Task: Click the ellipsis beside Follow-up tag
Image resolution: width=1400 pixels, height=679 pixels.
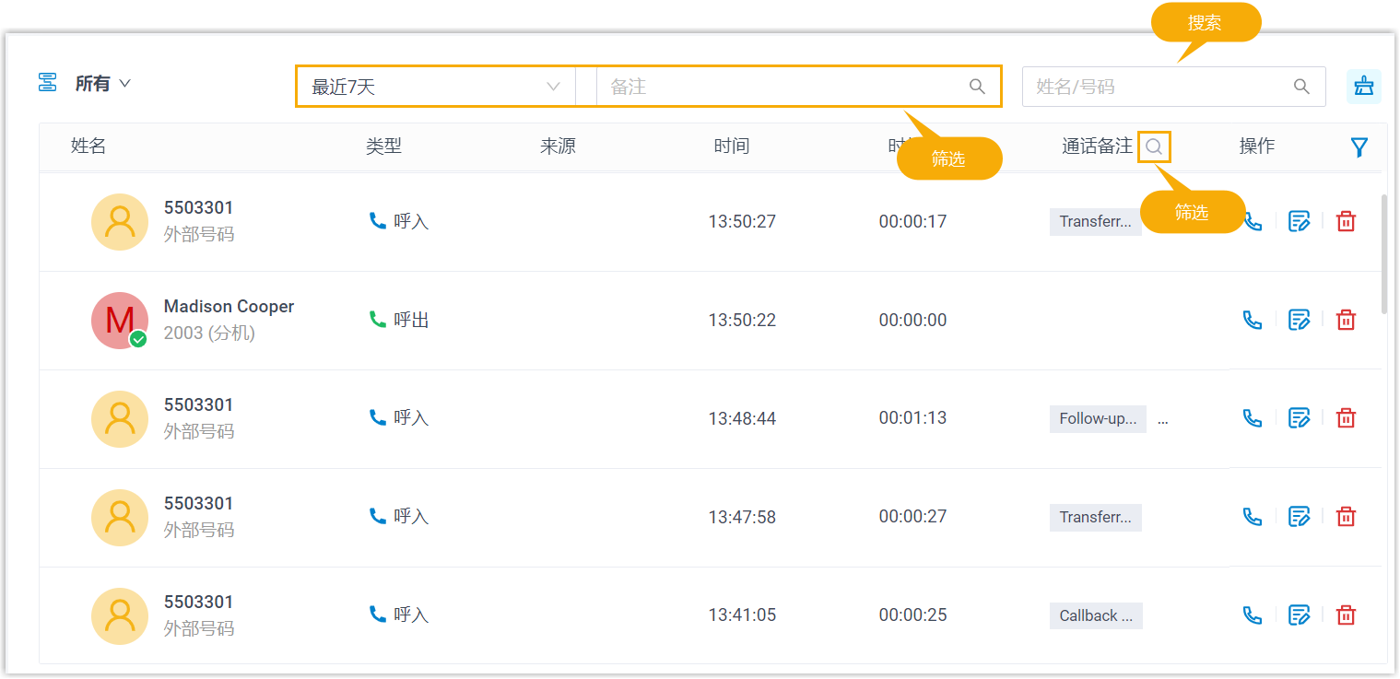Action: click(1162, 419)
